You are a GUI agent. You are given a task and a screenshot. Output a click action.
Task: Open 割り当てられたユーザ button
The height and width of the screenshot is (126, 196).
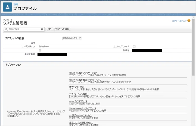pyautogui.click(x=72, y=38)
